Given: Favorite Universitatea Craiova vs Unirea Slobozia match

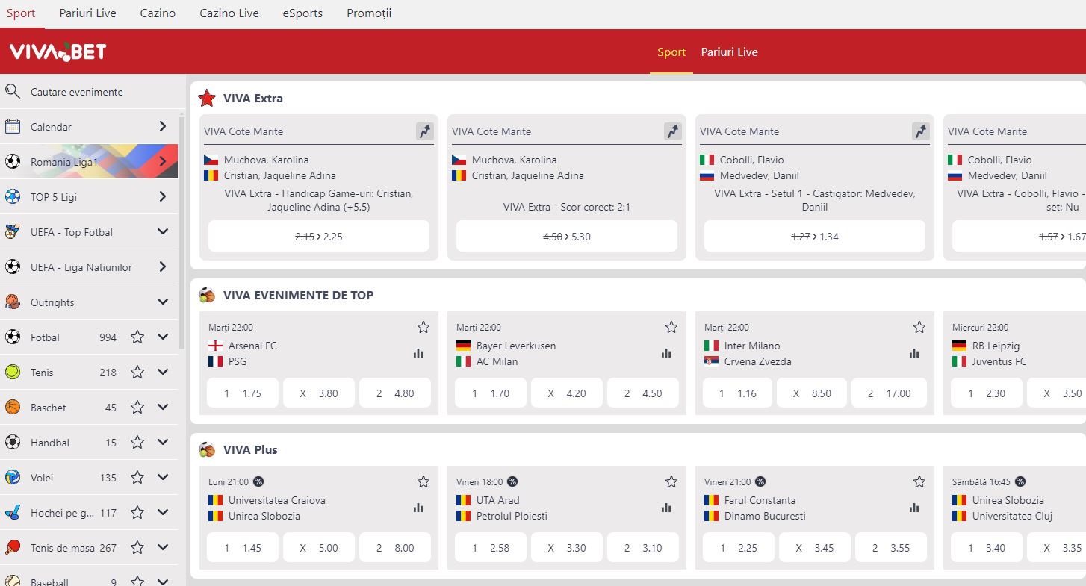Looking at the screenshot, I should tap(423, 481).
